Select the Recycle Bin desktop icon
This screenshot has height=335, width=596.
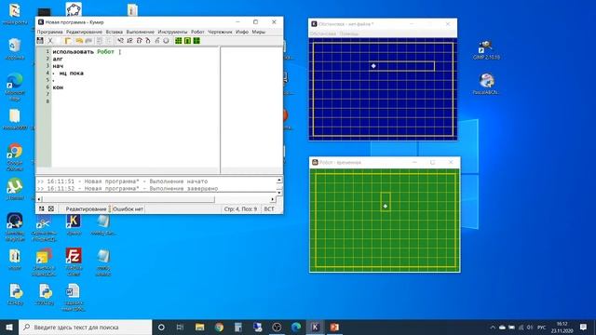pyautogui.click(x=15, y=49)
